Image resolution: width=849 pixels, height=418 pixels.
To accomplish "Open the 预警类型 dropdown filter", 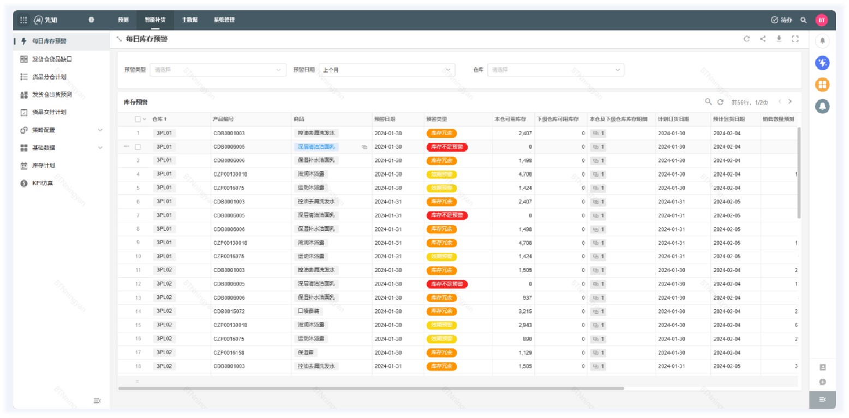I will click(x=218, y=70).
